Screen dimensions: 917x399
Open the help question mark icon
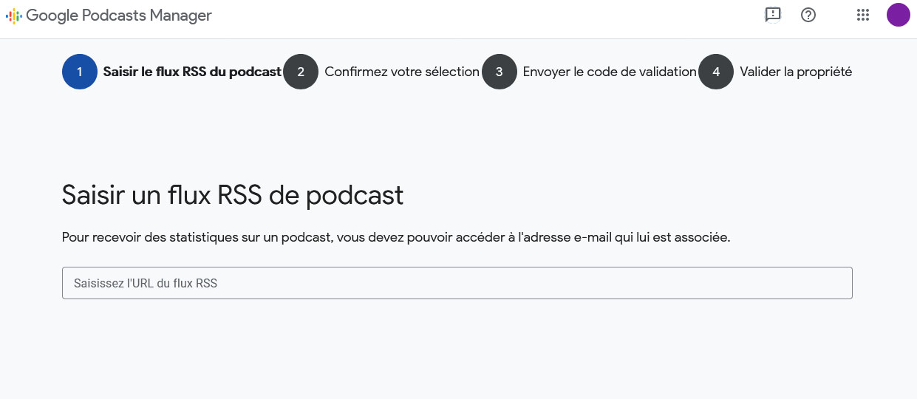coord(808,15)
